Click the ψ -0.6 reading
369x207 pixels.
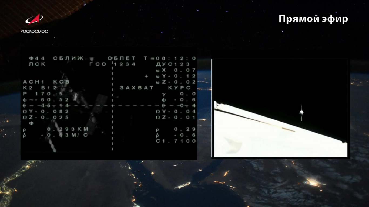(x=179, y=100)
